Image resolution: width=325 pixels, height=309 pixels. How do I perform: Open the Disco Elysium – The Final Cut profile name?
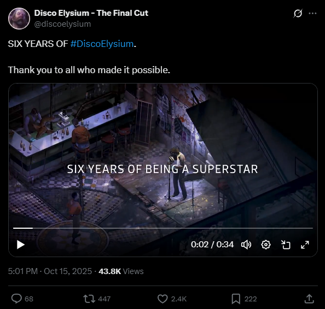point(91,13)
